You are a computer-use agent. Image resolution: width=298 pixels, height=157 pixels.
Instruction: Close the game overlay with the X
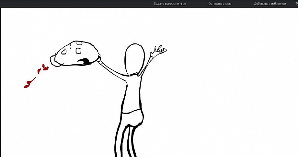(297, 3)
